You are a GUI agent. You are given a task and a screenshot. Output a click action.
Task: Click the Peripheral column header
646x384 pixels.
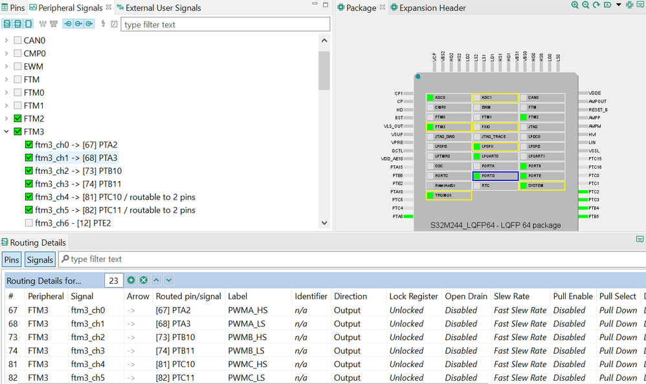(x=46, y=296)
